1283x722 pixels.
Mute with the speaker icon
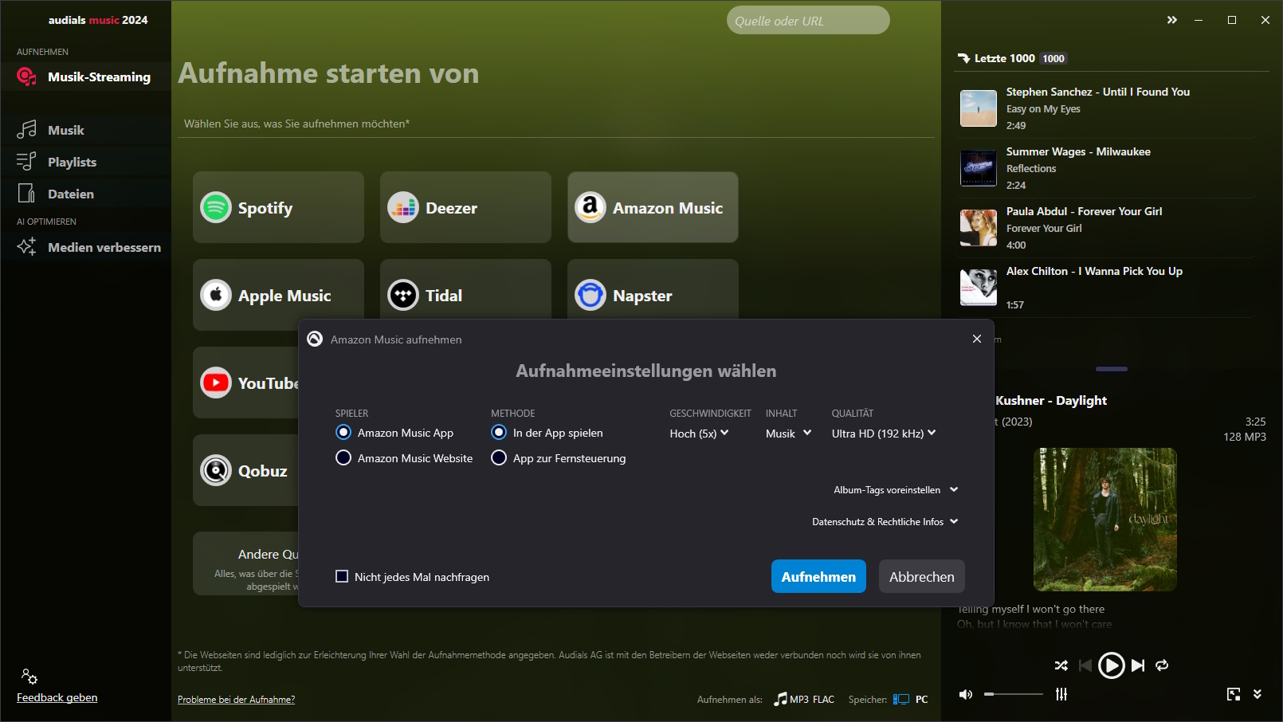pos(966,694)
